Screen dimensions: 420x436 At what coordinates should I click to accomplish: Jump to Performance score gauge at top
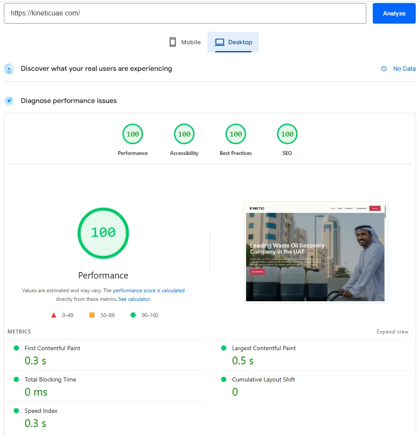pyautogui.click(x=133, y=134)
